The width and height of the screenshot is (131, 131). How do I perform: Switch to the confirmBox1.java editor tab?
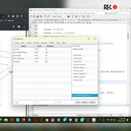[x=113, y=20]
